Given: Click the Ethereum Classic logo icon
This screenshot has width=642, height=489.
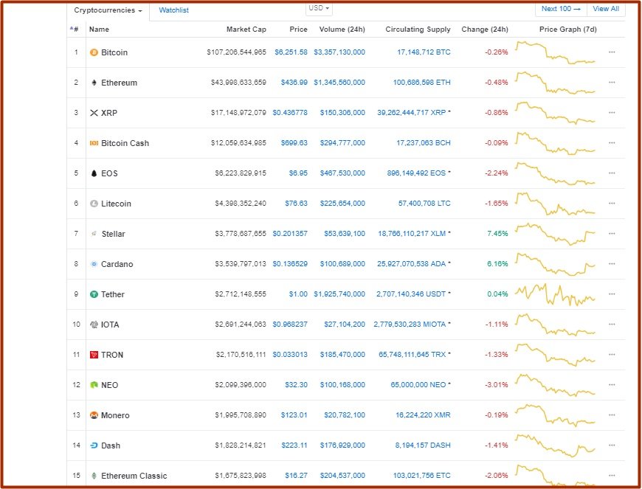Looking at the screenshot, I should coord(94,476).
